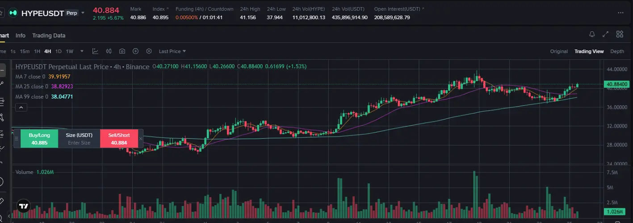
Task: Click the Sell/Short 40.884 button
Action: point(119,139)
